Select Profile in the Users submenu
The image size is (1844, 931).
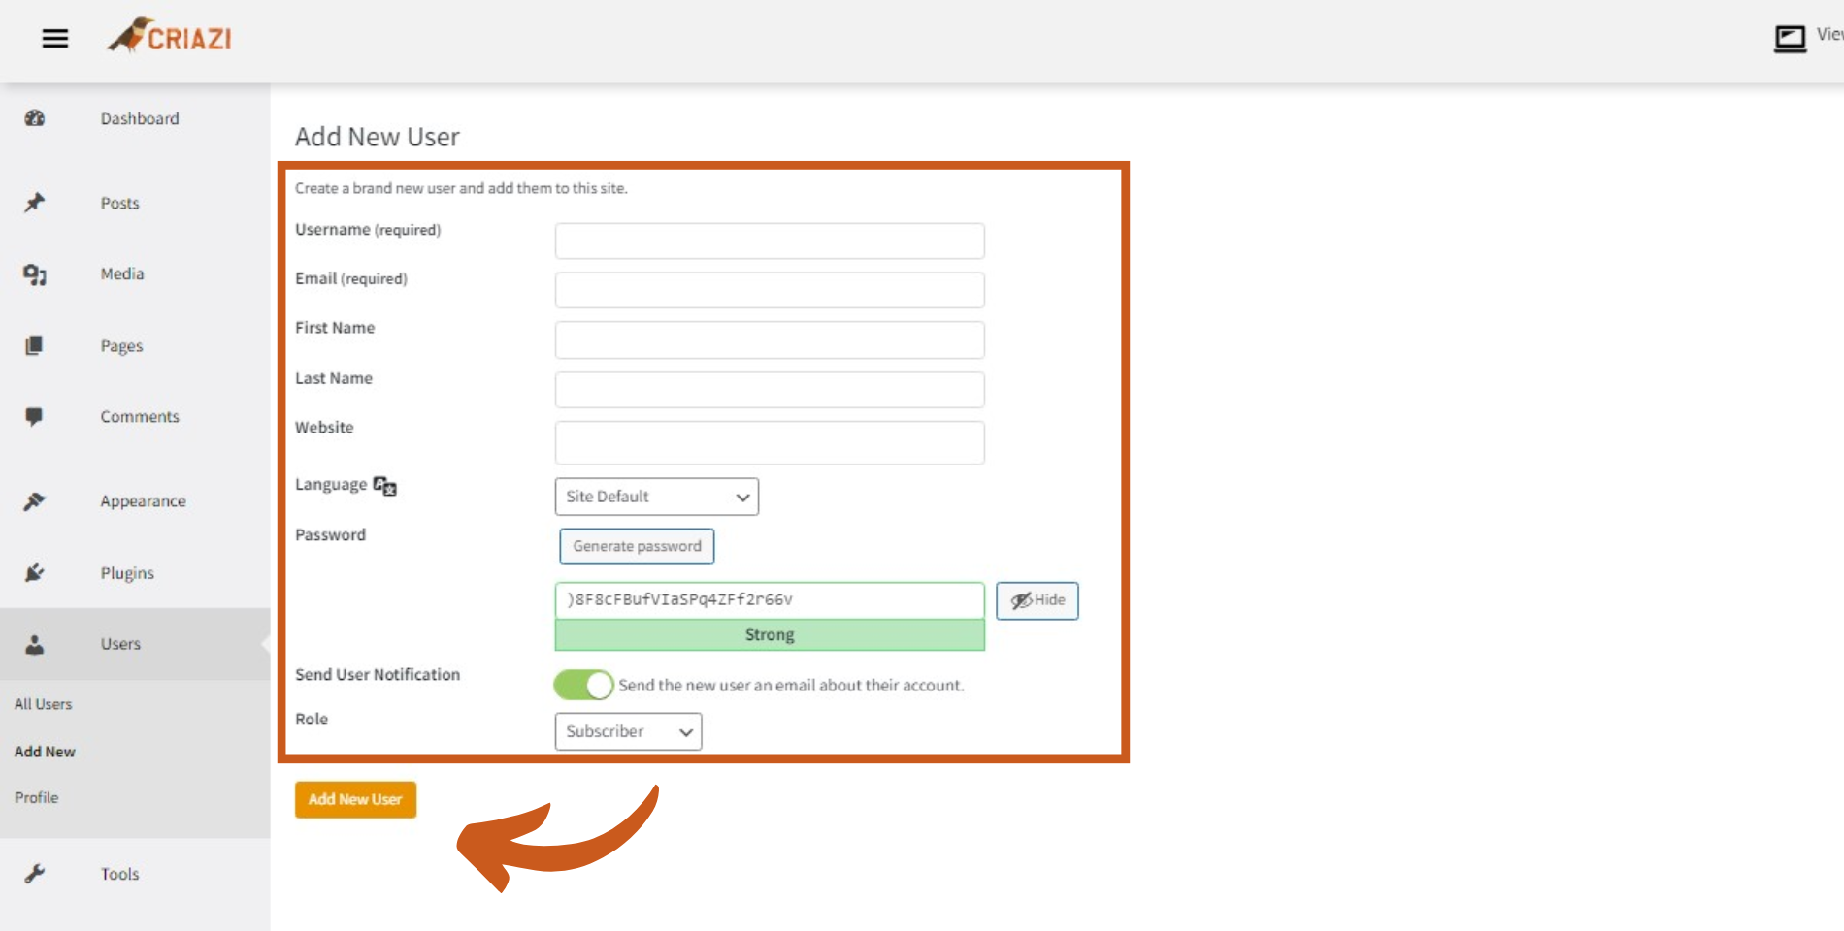pyautogui.click(x=37, y=797)
